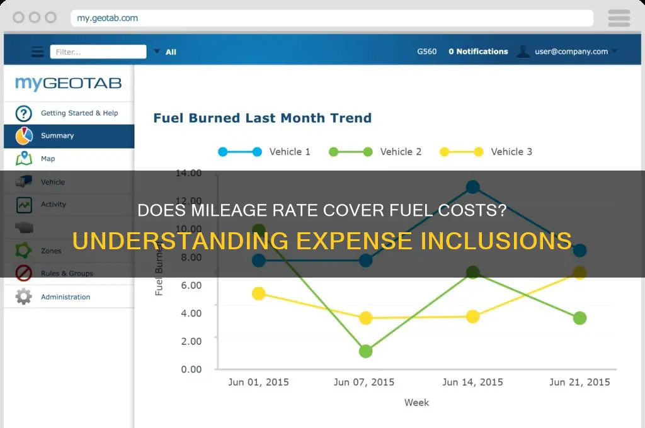Click the Fuel Burned Last Month Trend title
Viewport: 645px width, 428px height.
coord(263,118)
